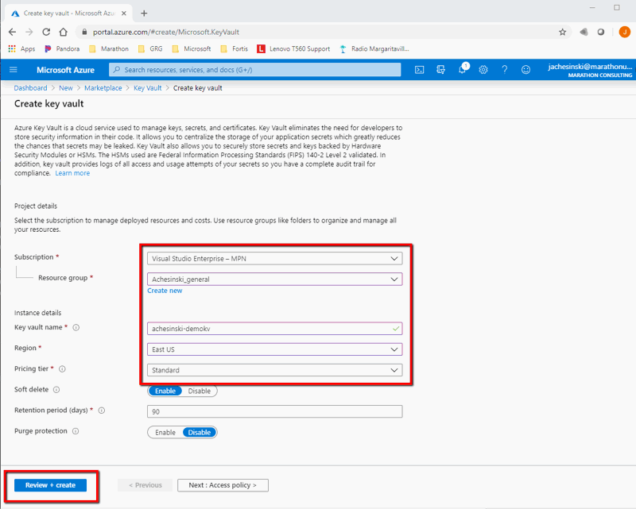
Task: Click the Create new resource group link
Action: click(165, 291)
